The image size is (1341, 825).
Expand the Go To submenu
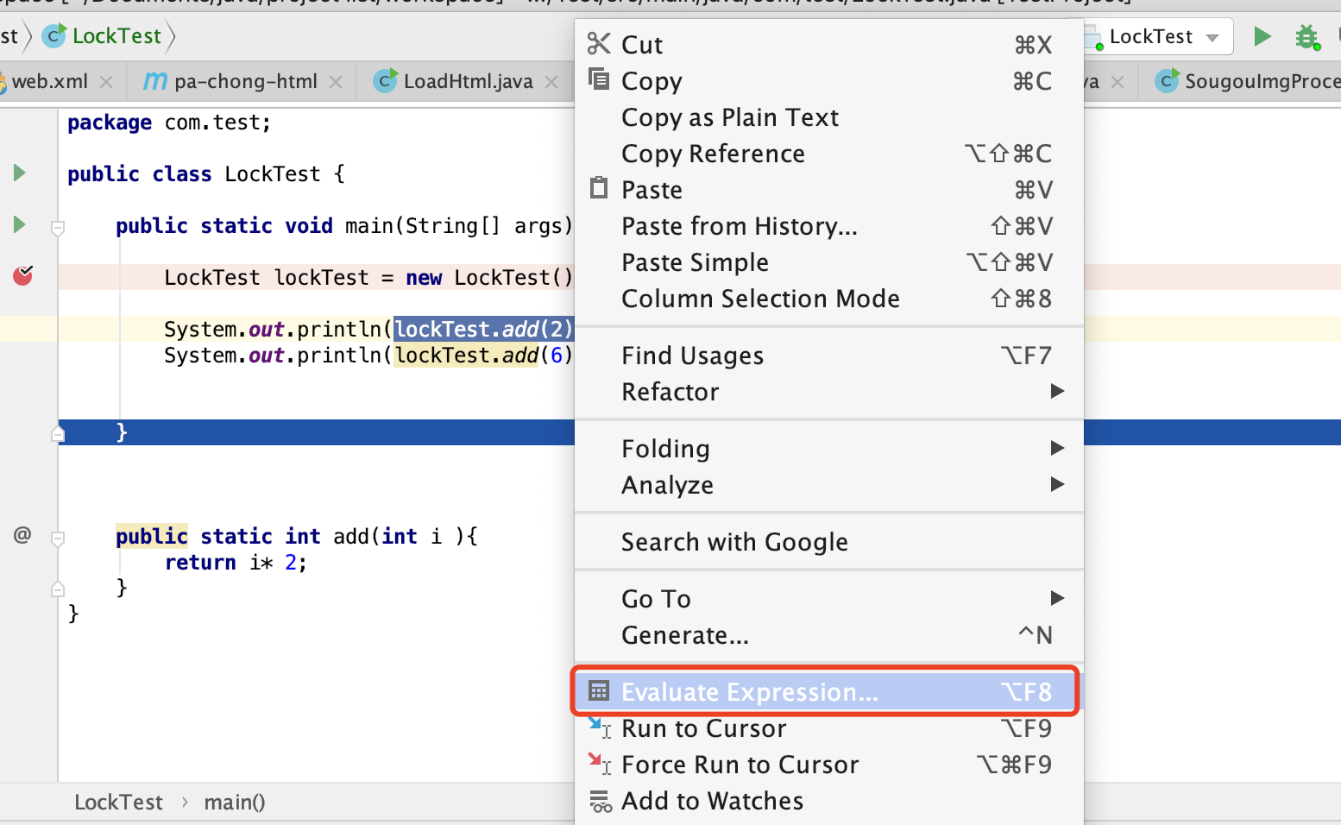[x=655, y=598]
